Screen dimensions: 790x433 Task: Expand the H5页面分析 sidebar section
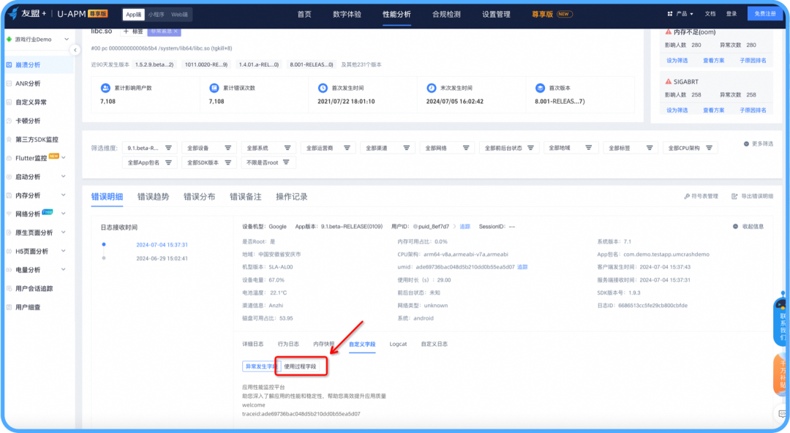[x=64, y=252]
